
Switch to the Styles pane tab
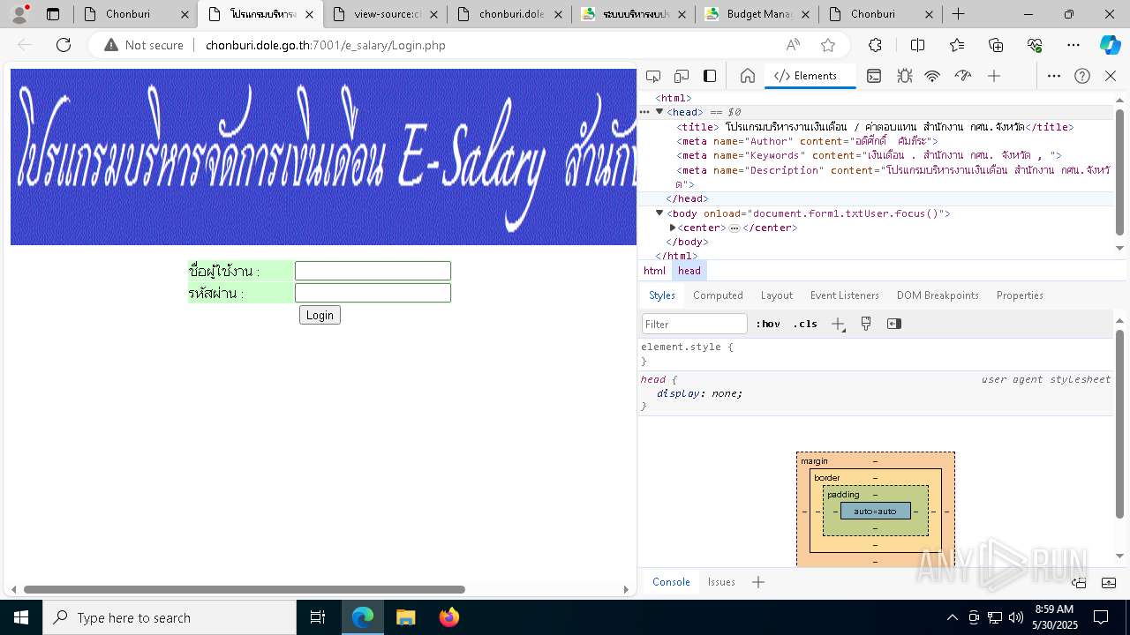point(662,295)
